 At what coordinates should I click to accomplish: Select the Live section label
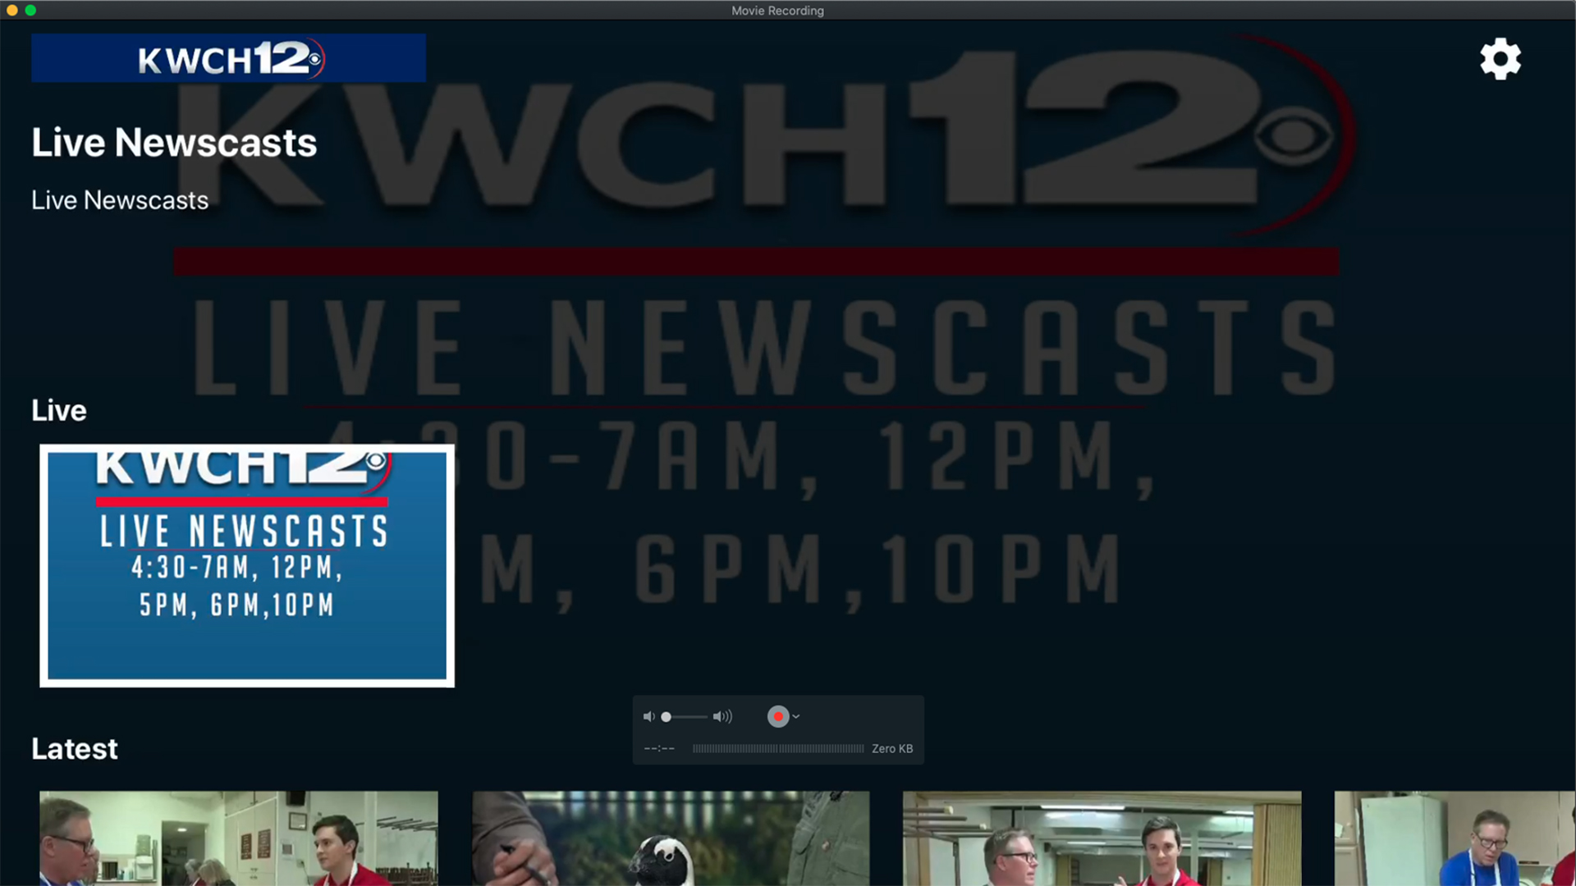pyautogui.click(x=58, y=409)
